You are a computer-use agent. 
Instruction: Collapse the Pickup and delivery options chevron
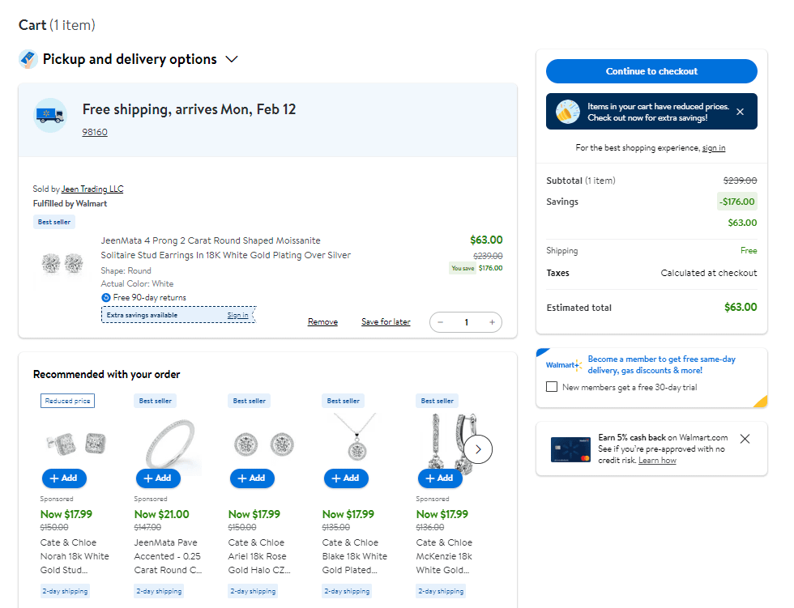(232, 58)
